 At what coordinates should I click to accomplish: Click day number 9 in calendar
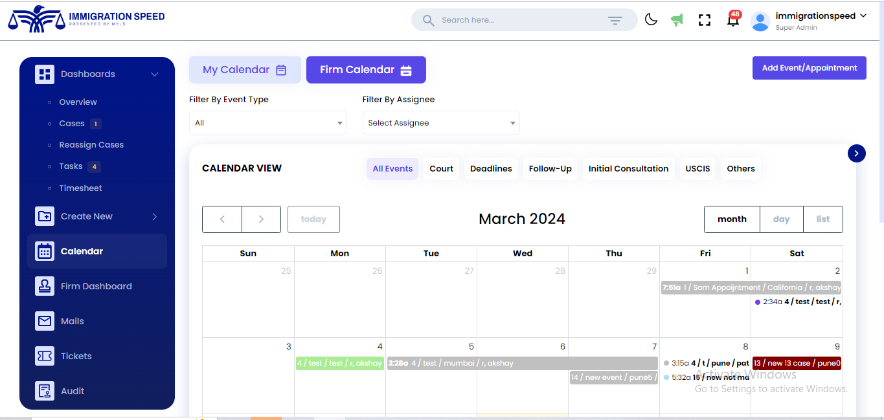pos(837,346)
